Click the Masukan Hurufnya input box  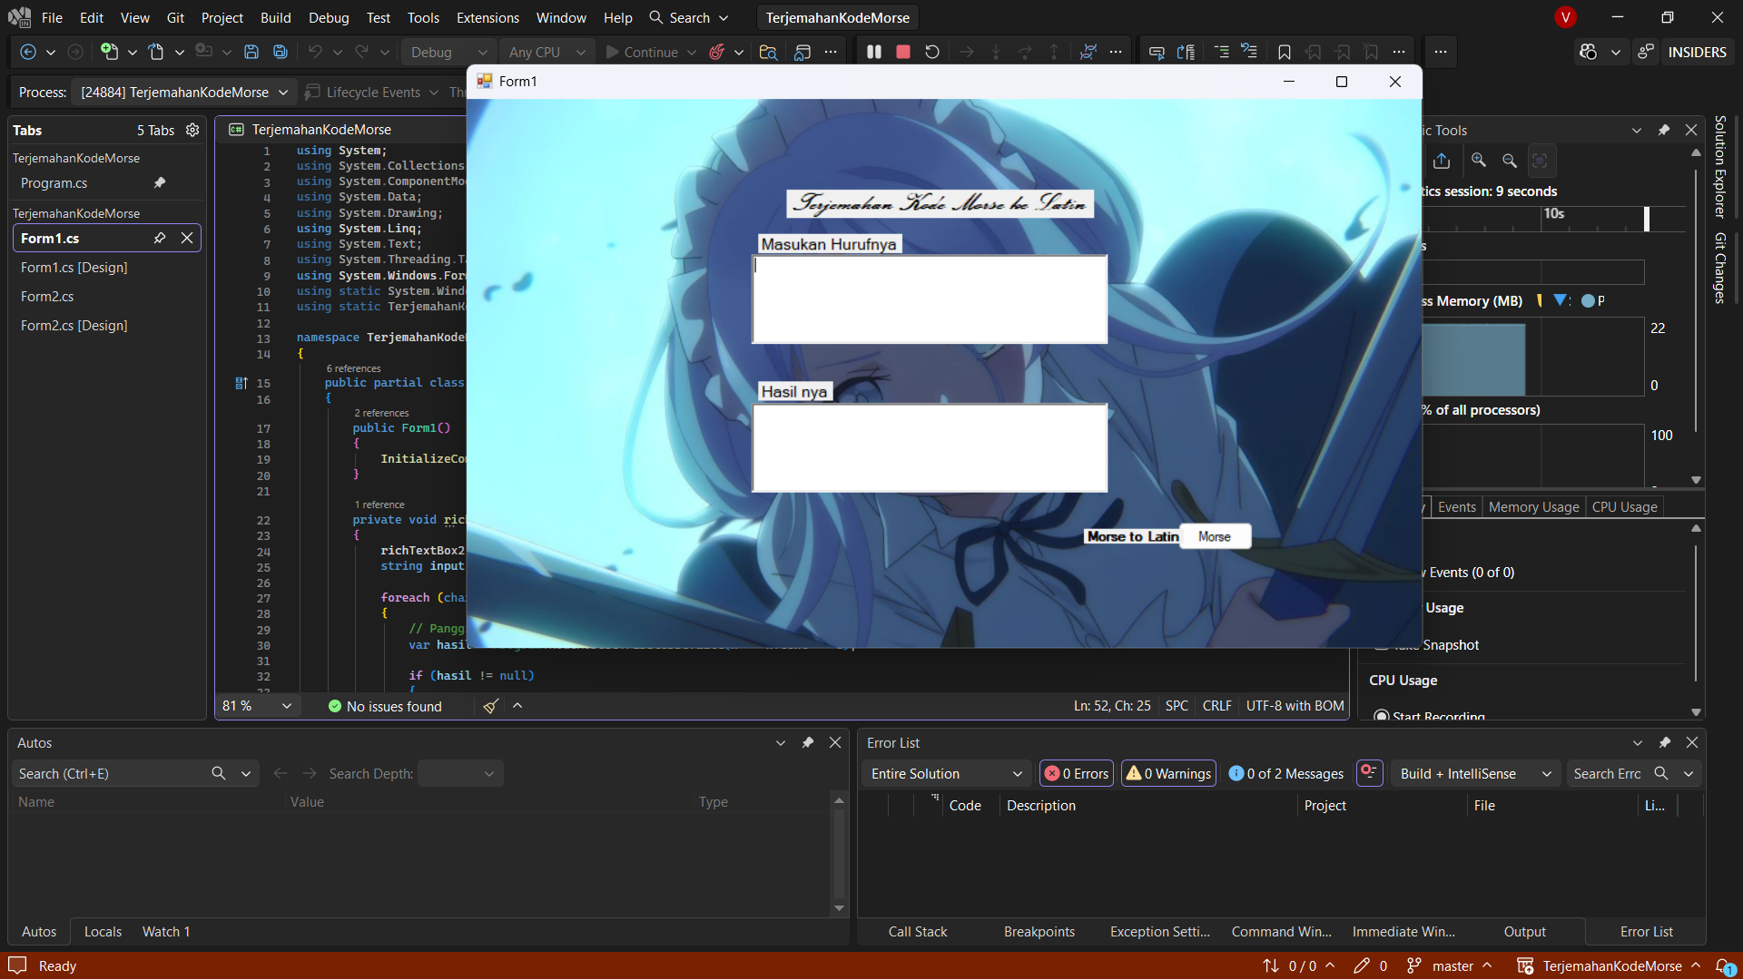930,299
